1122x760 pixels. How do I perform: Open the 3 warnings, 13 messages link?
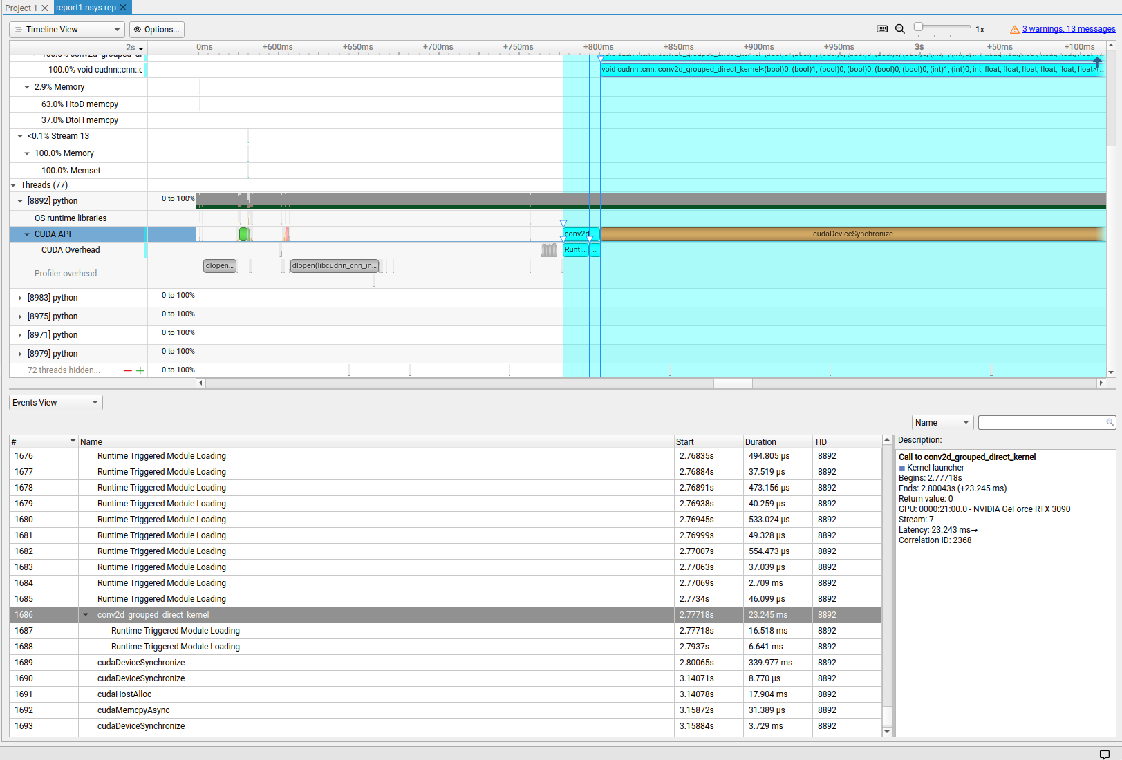click(1069, 29)
